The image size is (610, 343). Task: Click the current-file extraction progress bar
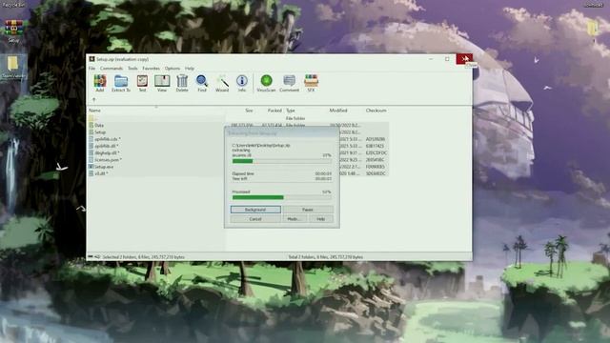point(282,161)
